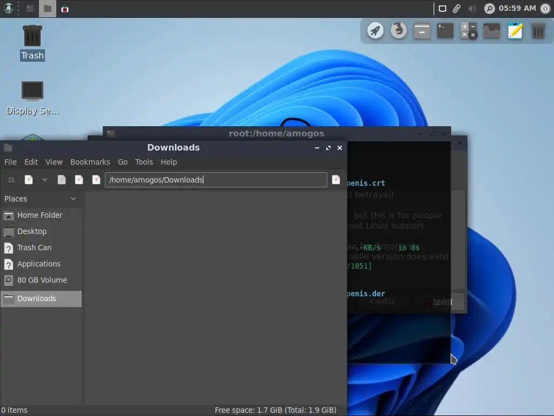Open the File menu
Screen dimensions: 554x416
click(11, 162)
